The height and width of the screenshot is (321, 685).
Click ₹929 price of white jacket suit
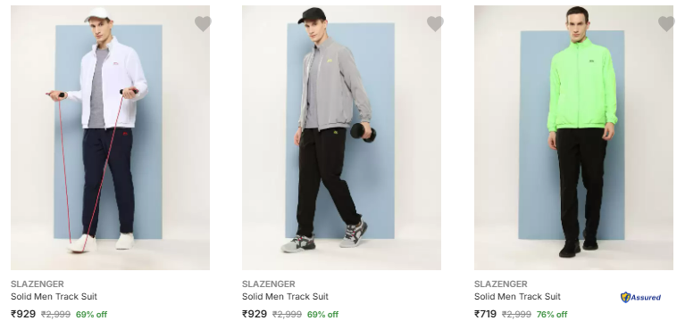point(23,314)
